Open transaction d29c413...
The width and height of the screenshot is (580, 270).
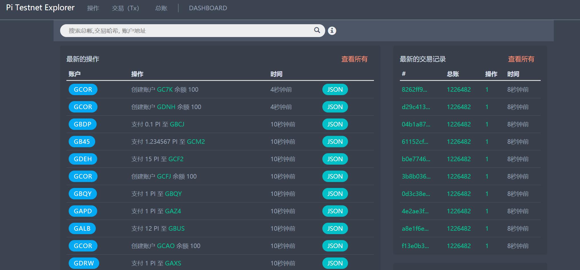tap(416, 107)
